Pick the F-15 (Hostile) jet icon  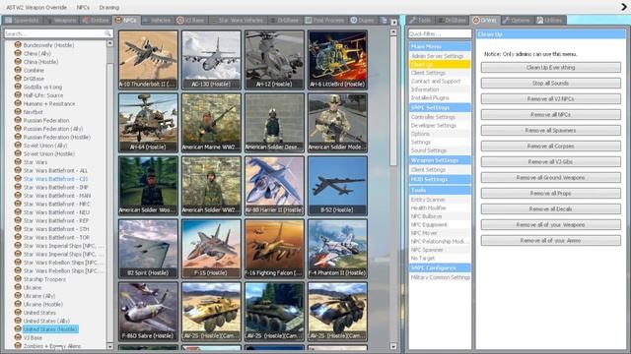tap(211, 249)
